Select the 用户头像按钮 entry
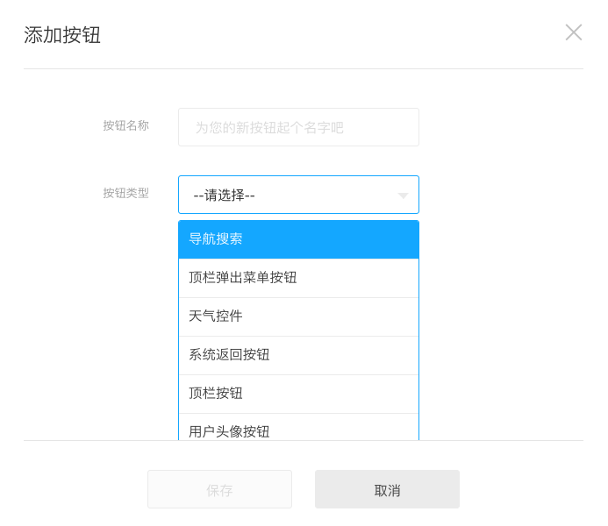Viewport: 608px width, 526px height. coord(298,427)
